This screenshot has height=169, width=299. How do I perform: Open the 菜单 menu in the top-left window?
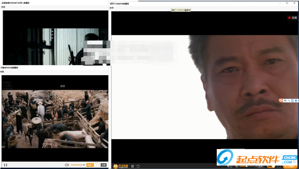point(3,7)
